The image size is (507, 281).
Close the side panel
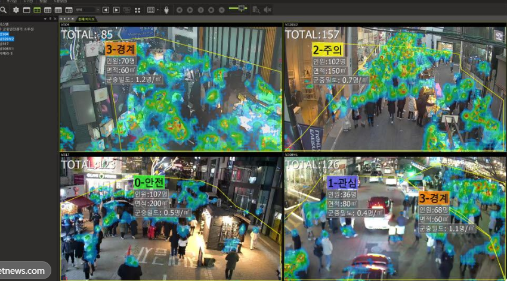click(55, 19)
